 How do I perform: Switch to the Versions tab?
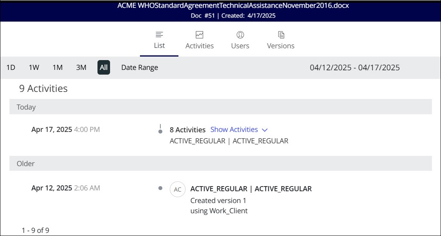tap(281, 46)
